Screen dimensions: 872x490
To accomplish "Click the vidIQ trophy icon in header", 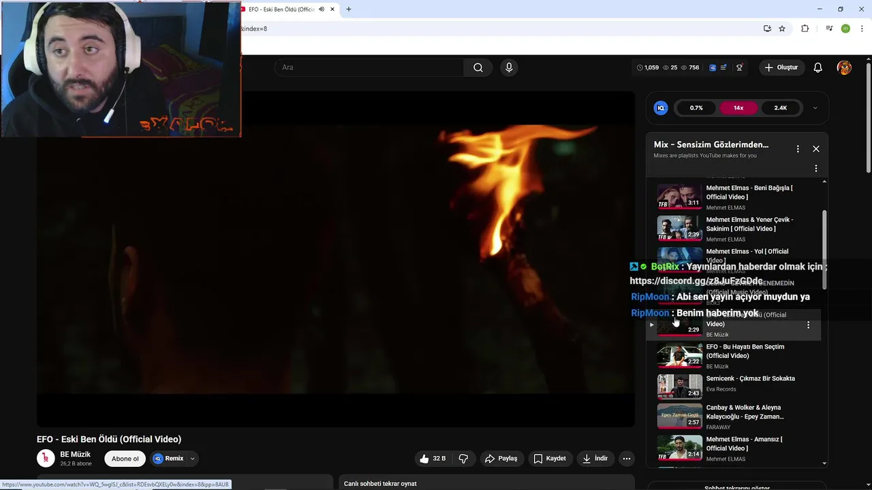I will click(x=739, y=67).
